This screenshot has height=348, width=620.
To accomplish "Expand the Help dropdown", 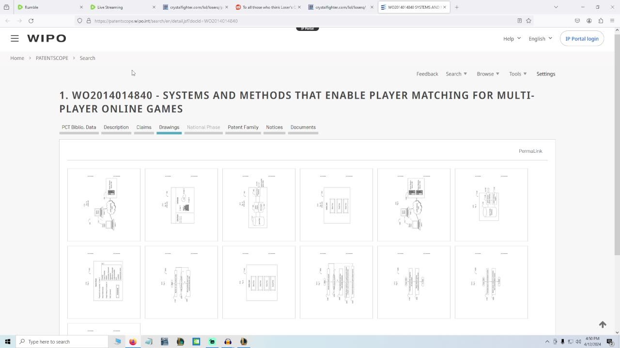I will tap(512, 39).
